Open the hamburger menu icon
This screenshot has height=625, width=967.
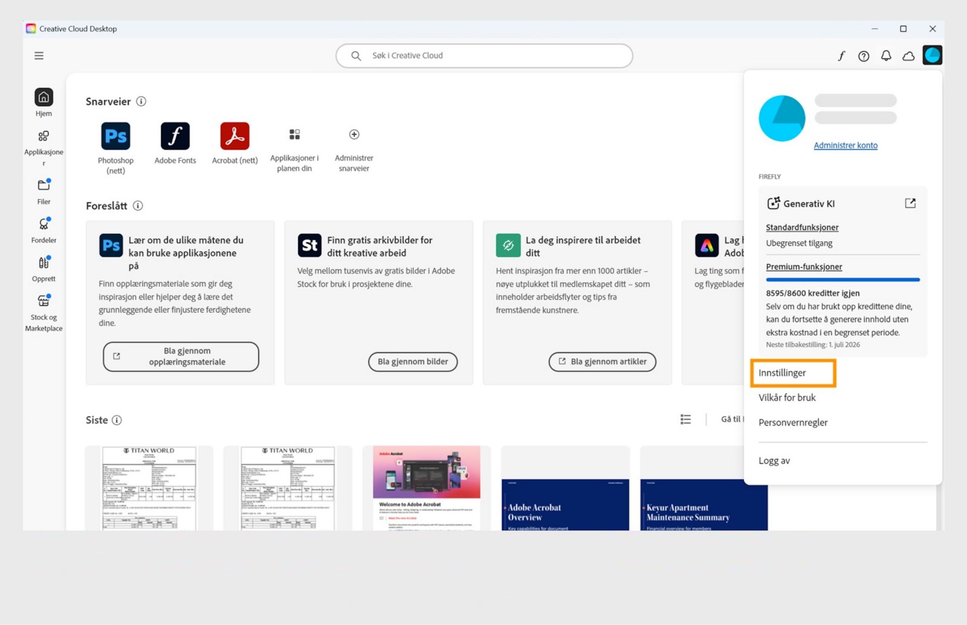tap(39, 55)
